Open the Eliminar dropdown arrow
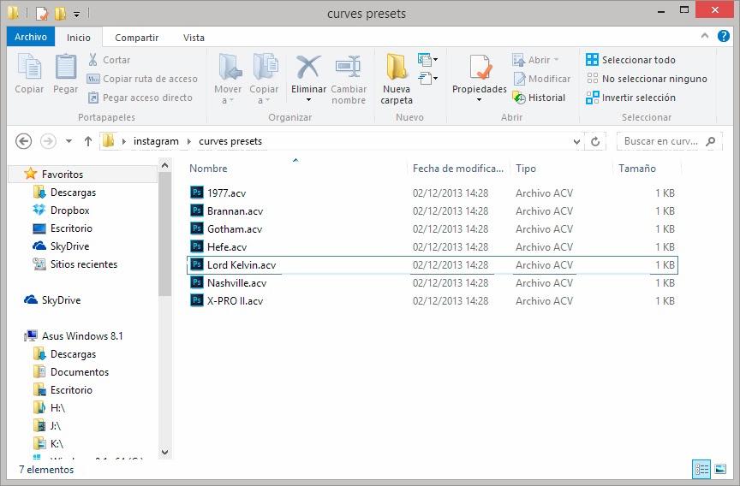Screen dimensions: 740x486 click(x=308, y=100)
